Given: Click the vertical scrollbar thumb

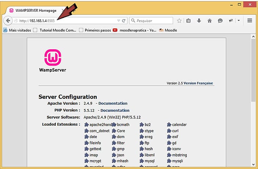Looking at the screenshot, I should [253, 71].
